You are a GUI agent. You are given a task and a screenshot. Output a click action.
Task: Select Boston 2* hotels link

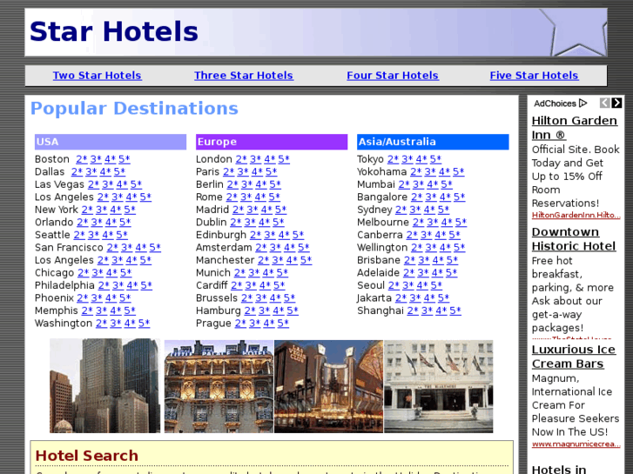[x=82, y=159]
